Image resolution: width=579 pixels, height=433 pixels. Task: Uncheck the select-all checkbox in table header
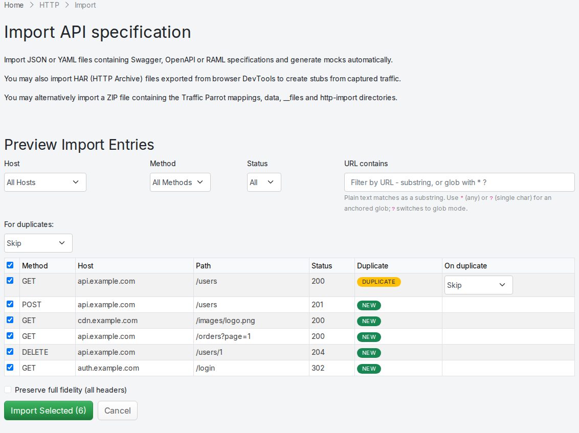[10, 265]
